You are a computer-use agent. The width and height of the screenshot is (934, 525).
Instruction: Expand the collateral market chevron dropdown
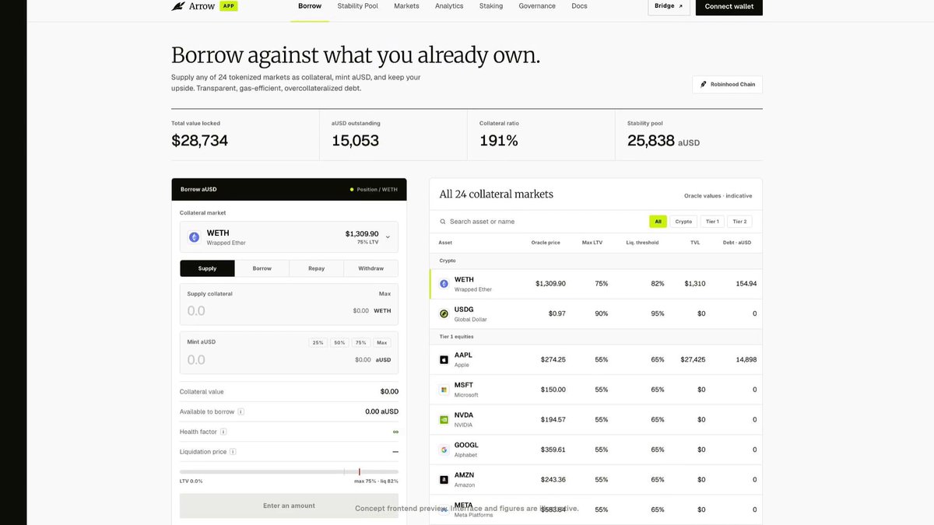click(x=388, y=237)
